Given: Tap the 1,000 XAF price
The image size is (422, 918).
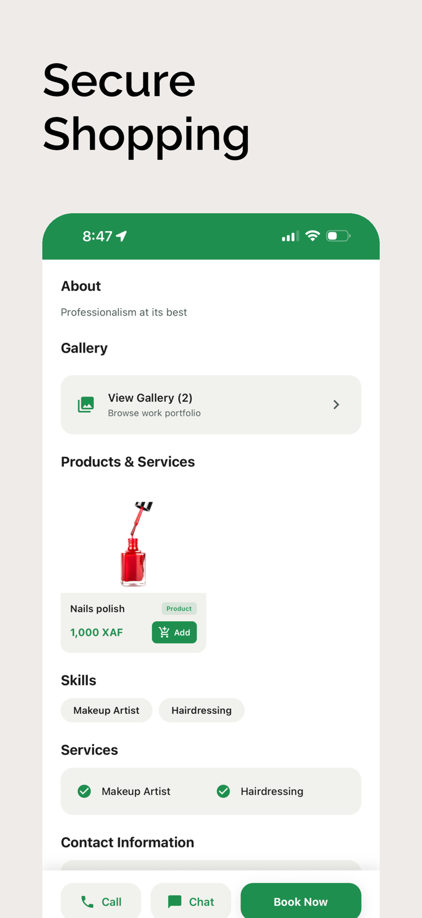Looking at the screenshot, I should click(96, 633).
